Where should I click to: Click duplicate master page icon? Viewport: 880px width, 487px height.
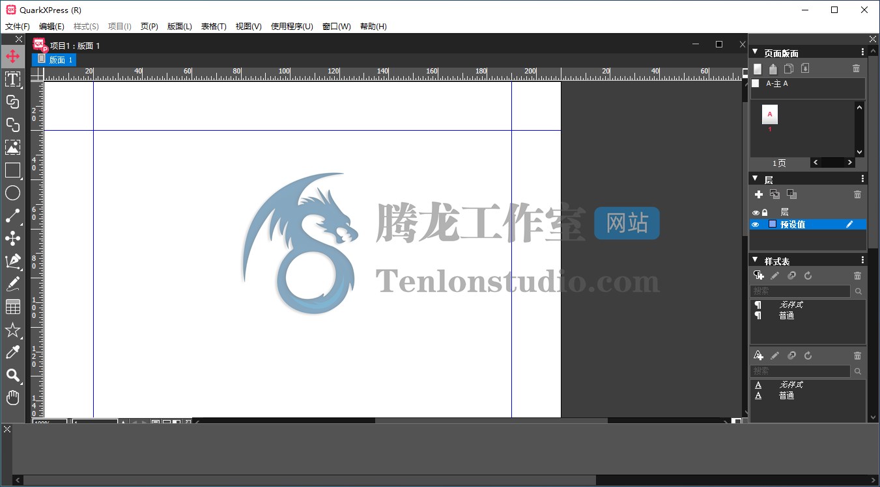pyautogui.click(x=789, y=68)
